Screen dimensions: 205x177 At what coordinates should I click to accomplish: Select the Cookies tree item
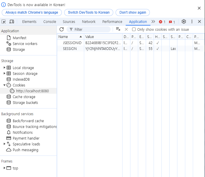click(19, 85)
